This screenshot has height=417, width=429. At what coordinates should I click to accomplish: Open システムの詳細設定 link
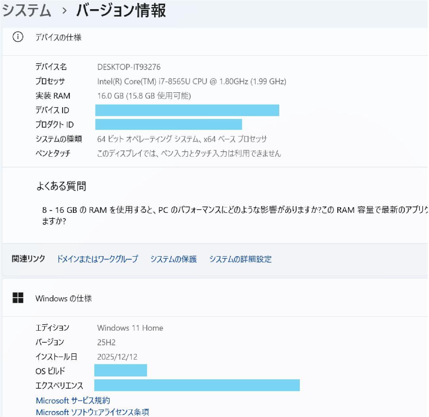(x=239, y=259)
